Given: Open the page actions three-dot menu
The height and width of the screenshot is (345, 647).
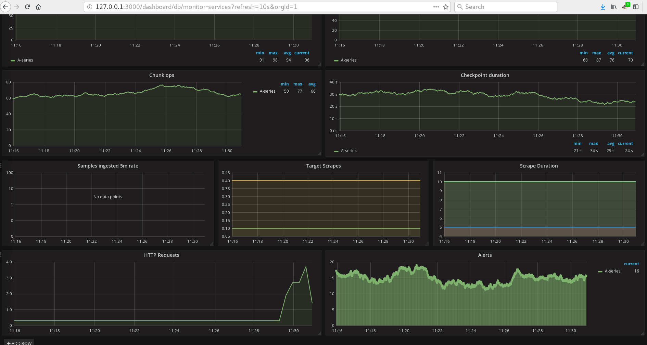Looking at the screenshot, I should pos(436,7).
